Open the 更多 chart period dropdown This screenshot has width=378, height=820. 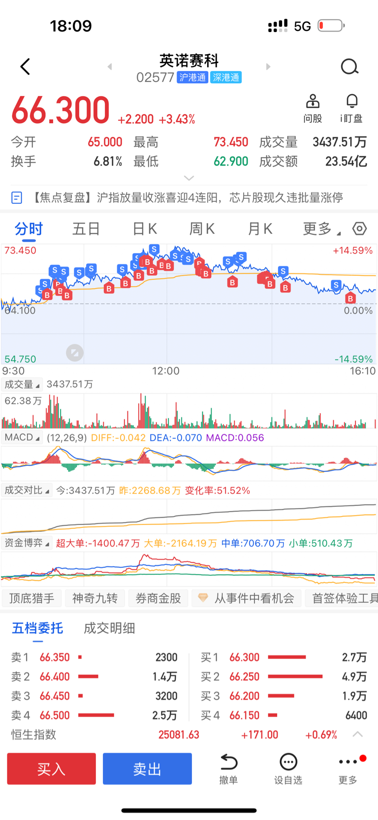pyautogui.click(x=321, y=229)
